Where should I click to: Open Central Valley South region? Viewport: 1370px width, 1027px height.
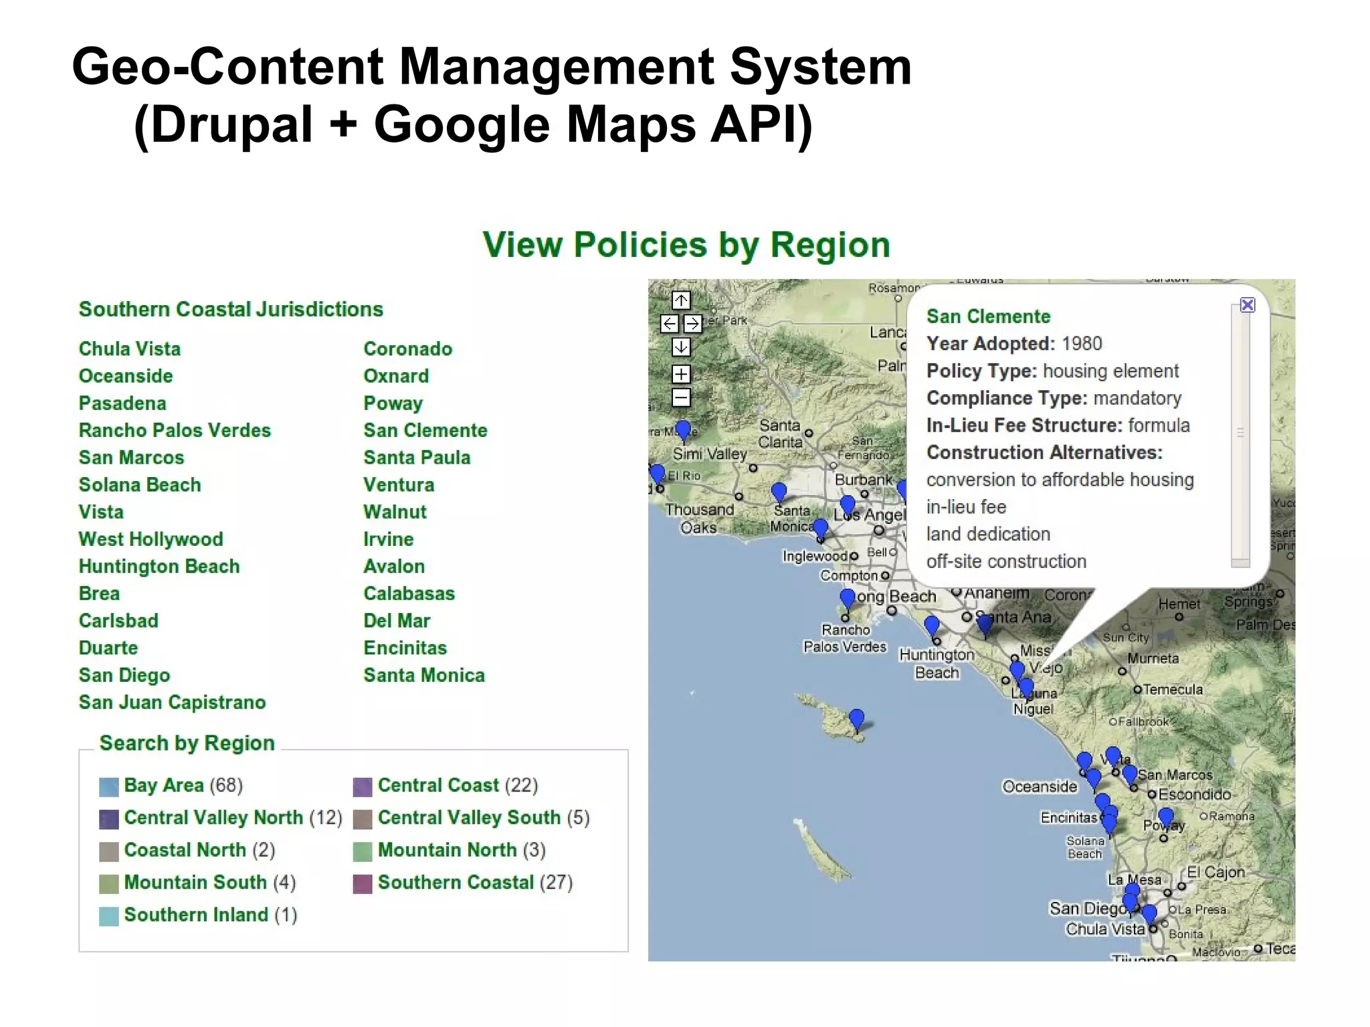coord(469,817)
